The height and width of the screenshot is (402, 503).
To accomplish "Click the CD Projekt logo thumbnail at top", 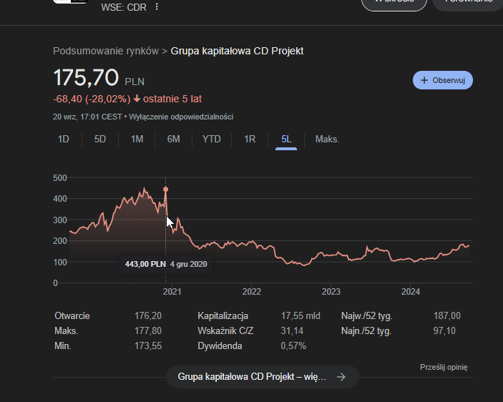I will click(x=70, y=2).
